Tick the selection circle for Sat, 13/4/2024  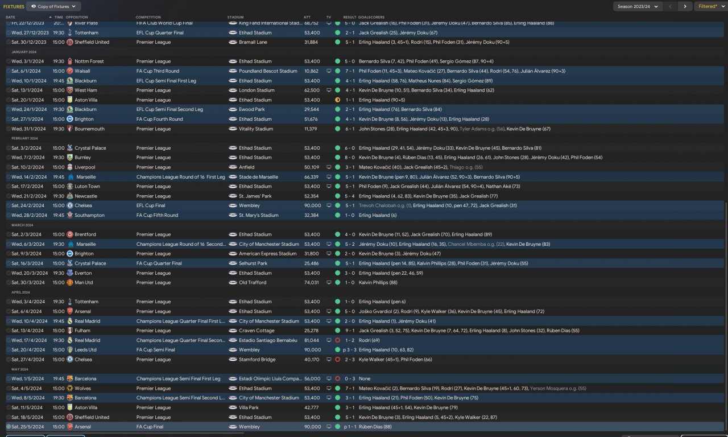[9, 331]
